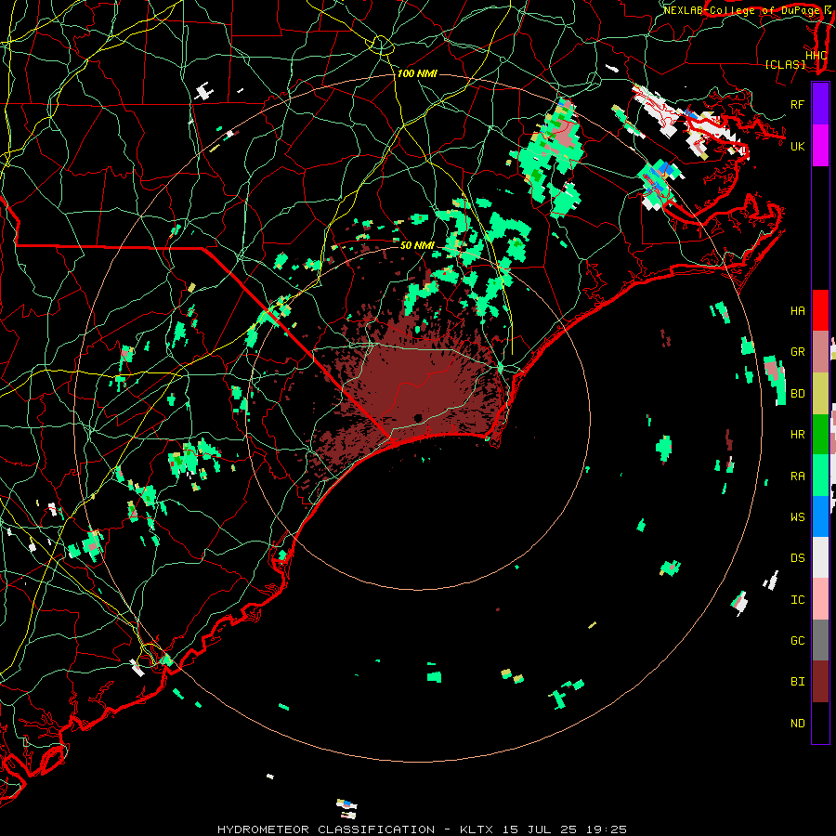836x836 pixels.
Task: Click the GR graupel color swatch
Action: coord(820,351)
